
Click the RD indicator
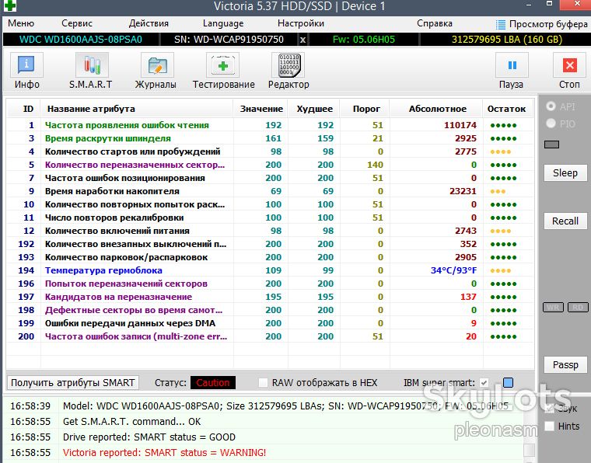(x=578, y=307)
